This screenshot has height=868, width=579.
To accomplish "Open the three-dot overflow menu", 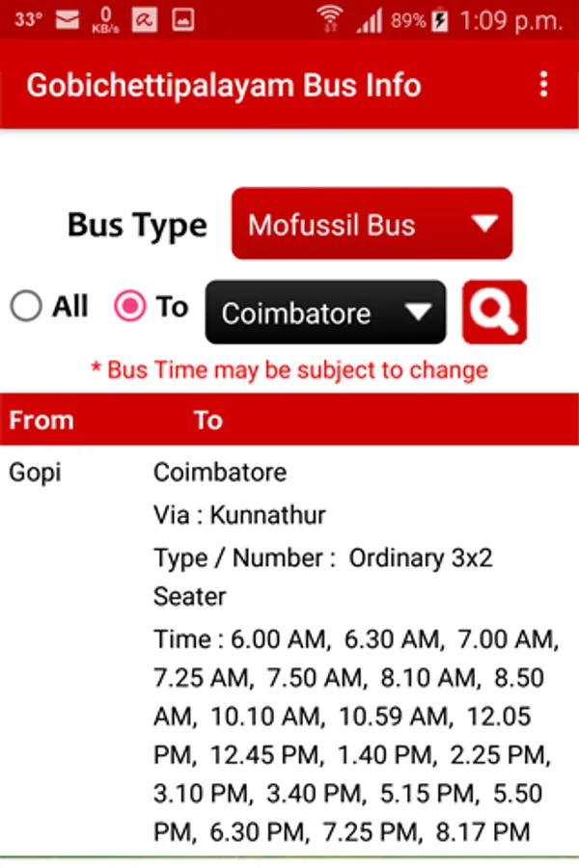I will (544, 84).
